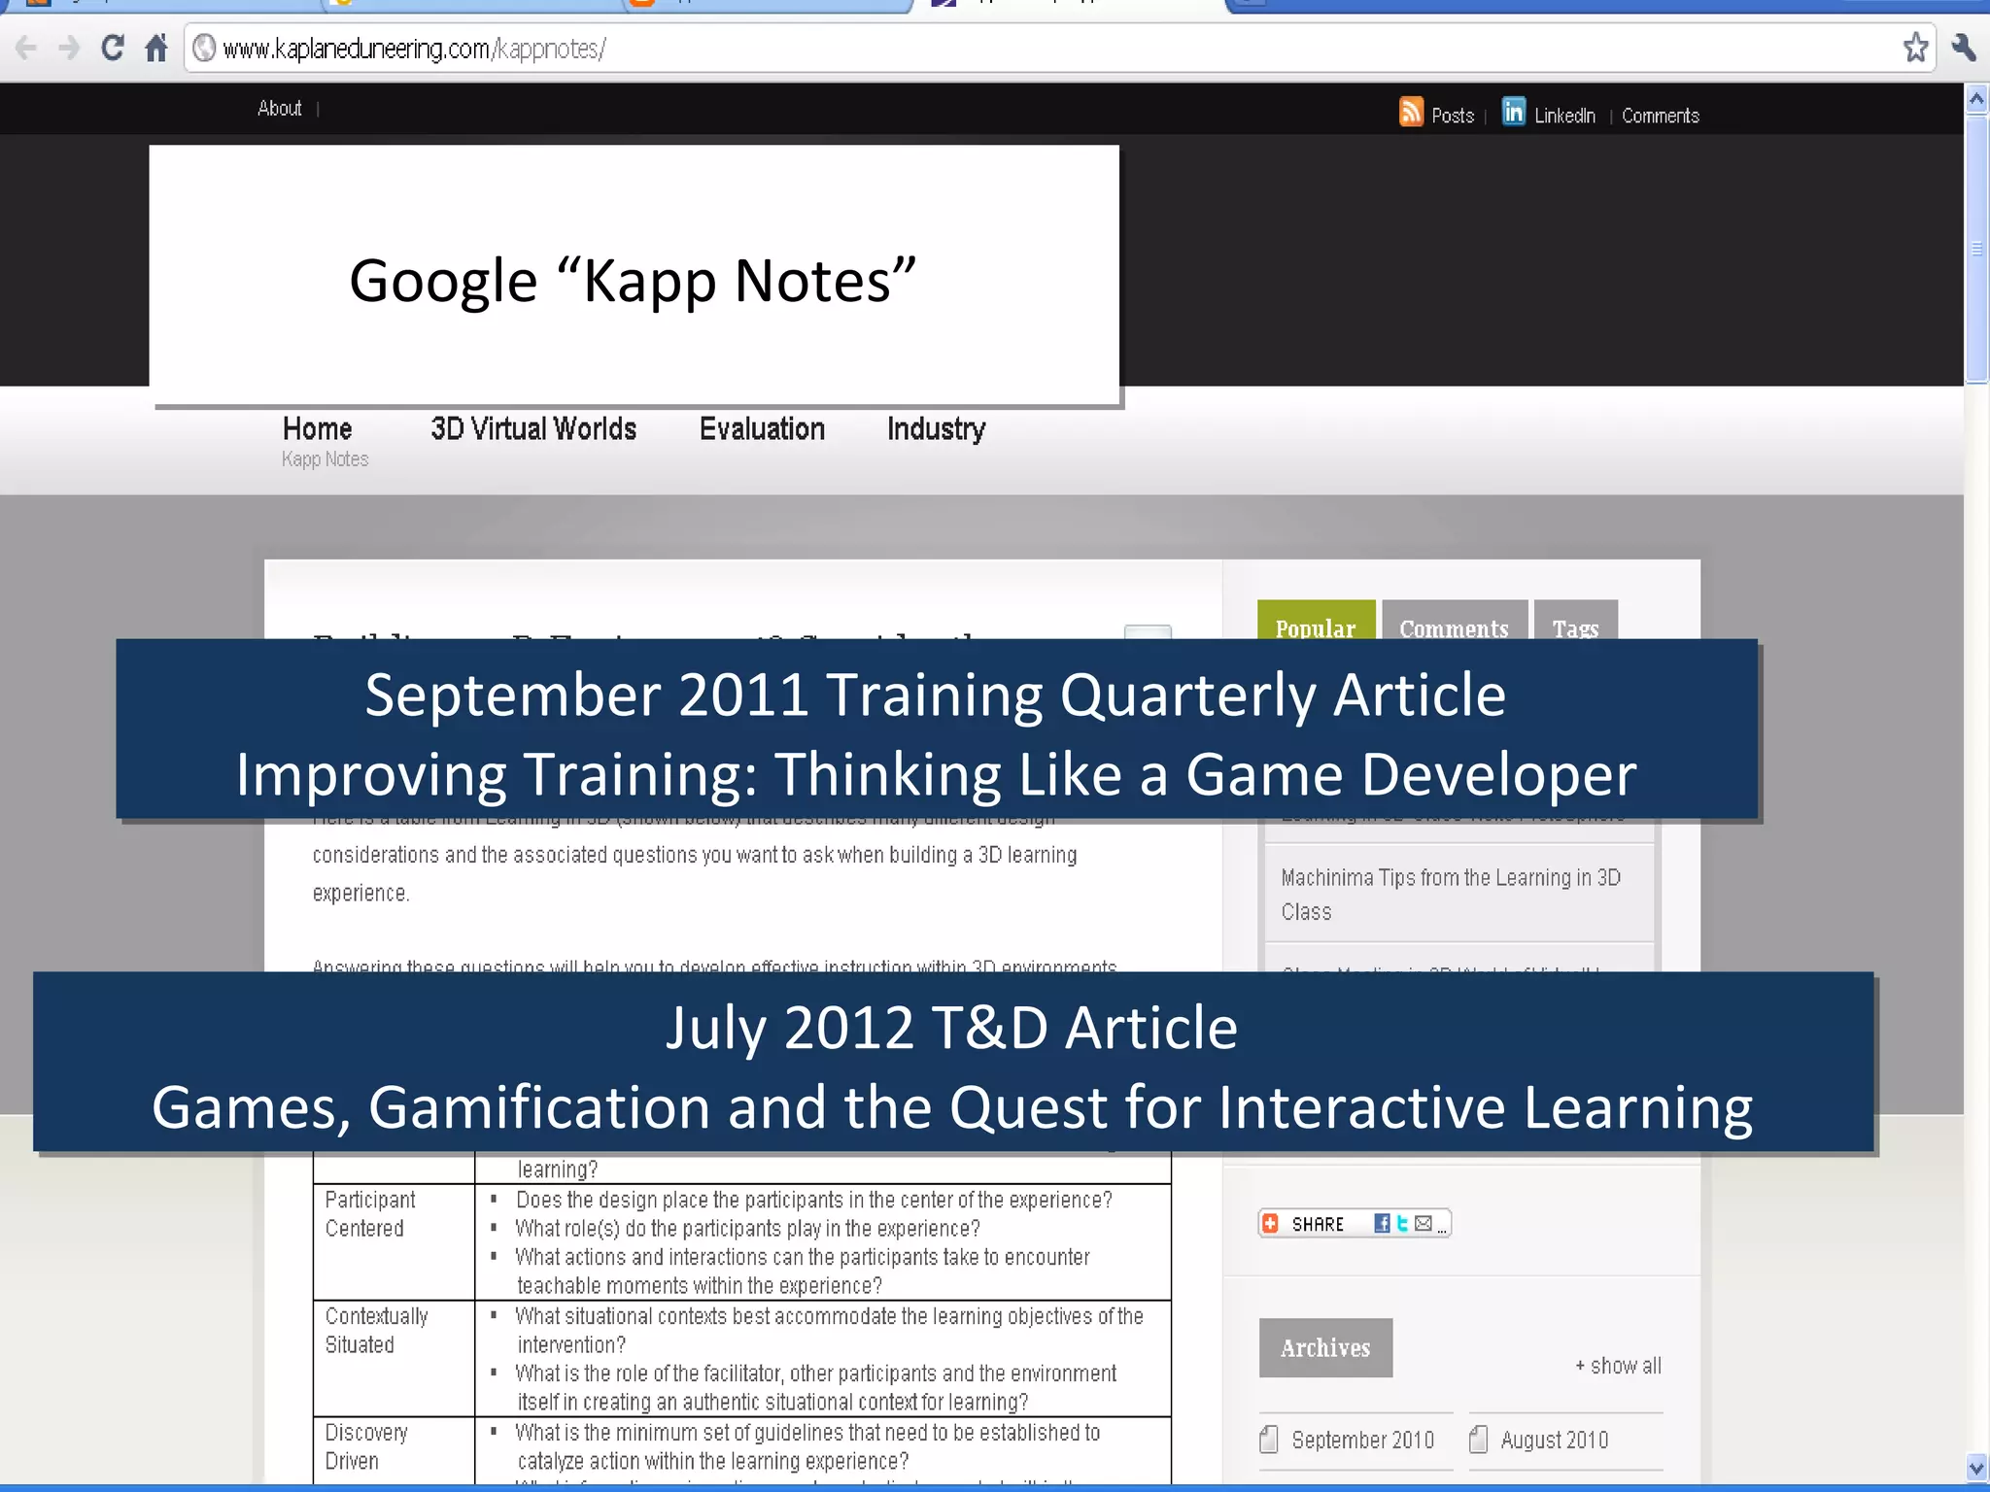Click the scrollbar up arrow
Image resolution: width=1990 pixels, height=1492 pixels.
[1976, 99]
